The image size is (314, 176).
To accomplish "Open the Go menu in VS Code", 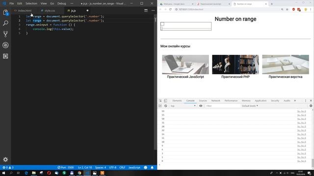I will [x=52, y=3].
